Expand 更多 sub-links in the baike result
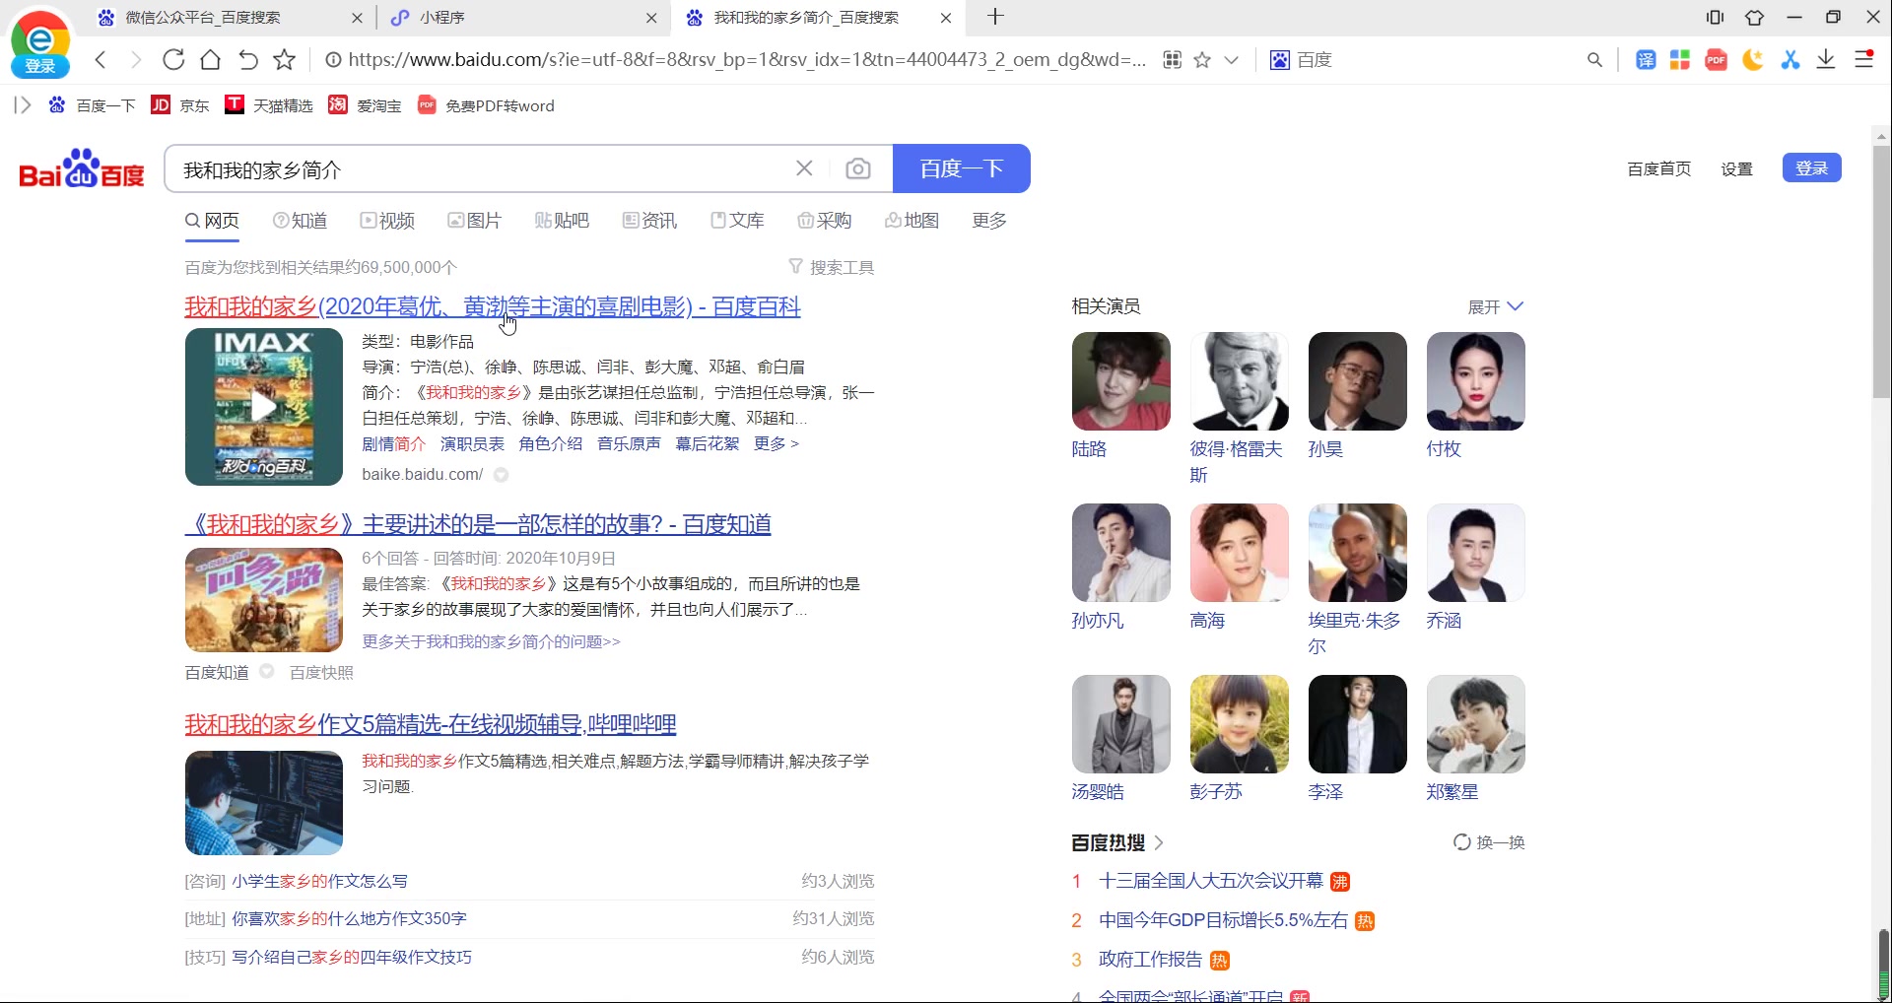The image size is (1892, 1003). pyautogui.click(x=777, y=444)
